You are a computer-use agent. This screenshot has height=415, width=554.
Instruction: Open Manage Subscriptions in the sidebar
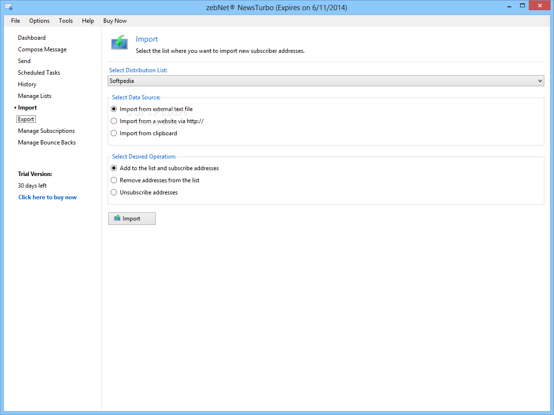46,131
